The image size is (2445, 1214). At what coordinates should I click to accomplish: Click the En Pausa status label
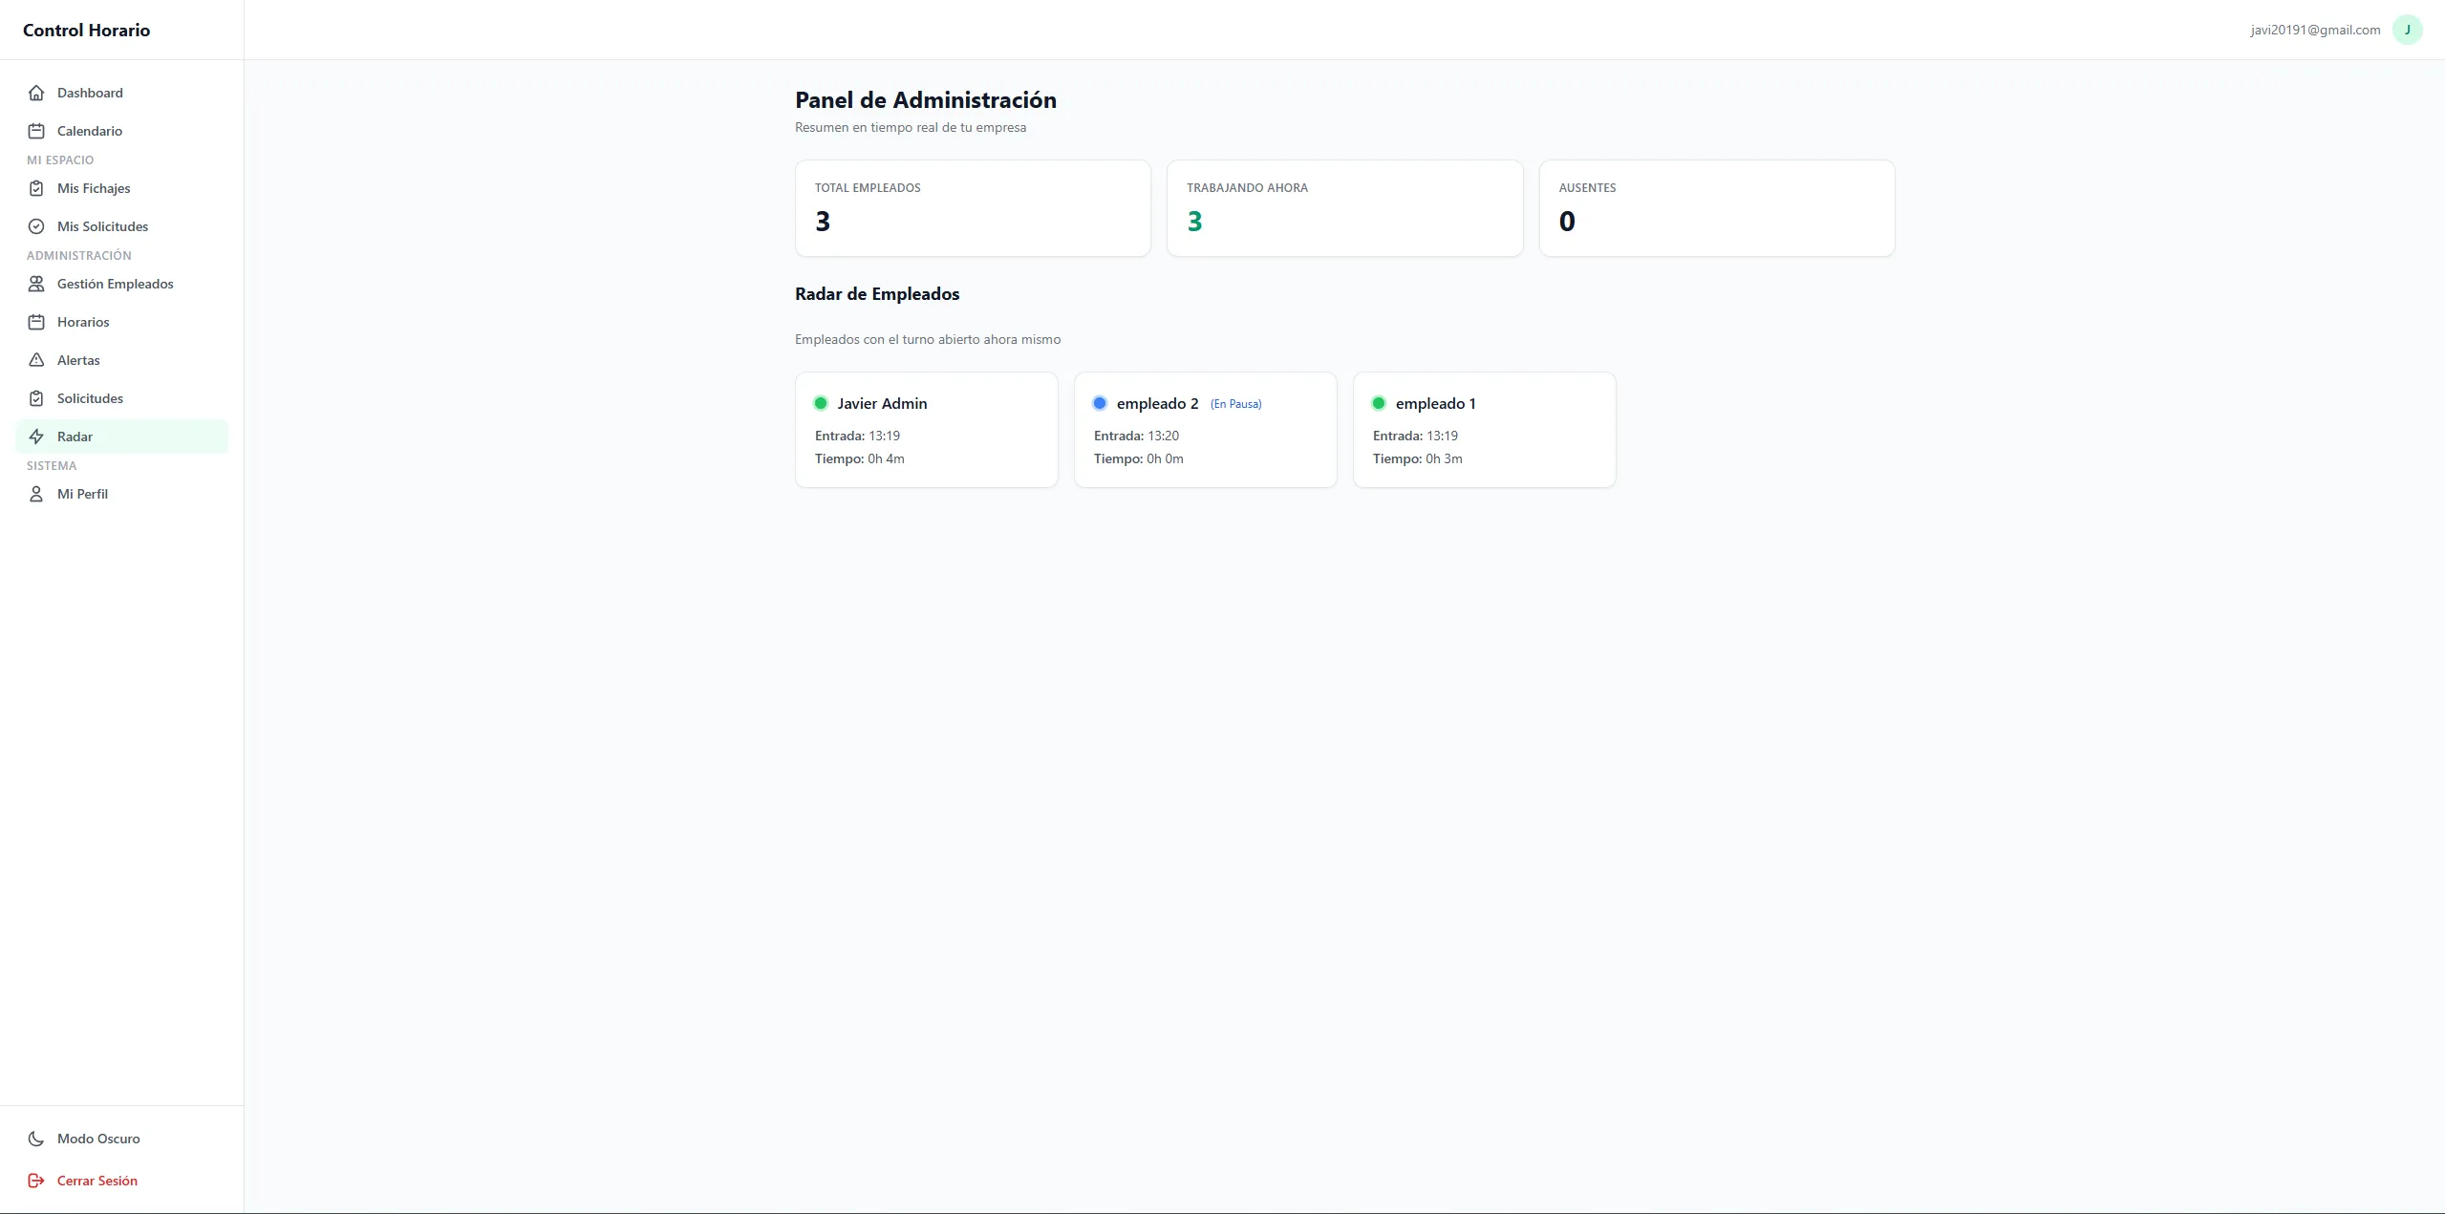click(1235, 404)
